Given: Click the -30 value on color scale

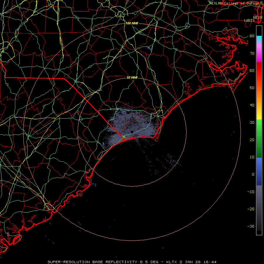Looking at the screenshot, I should (251, 227).
